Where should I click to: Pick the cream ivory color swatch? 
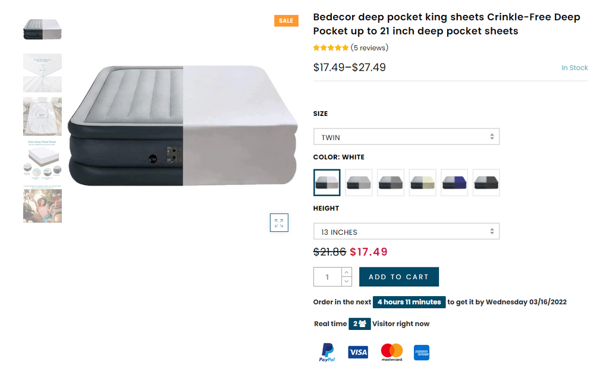pyautogui.click(x=422, y=183)
